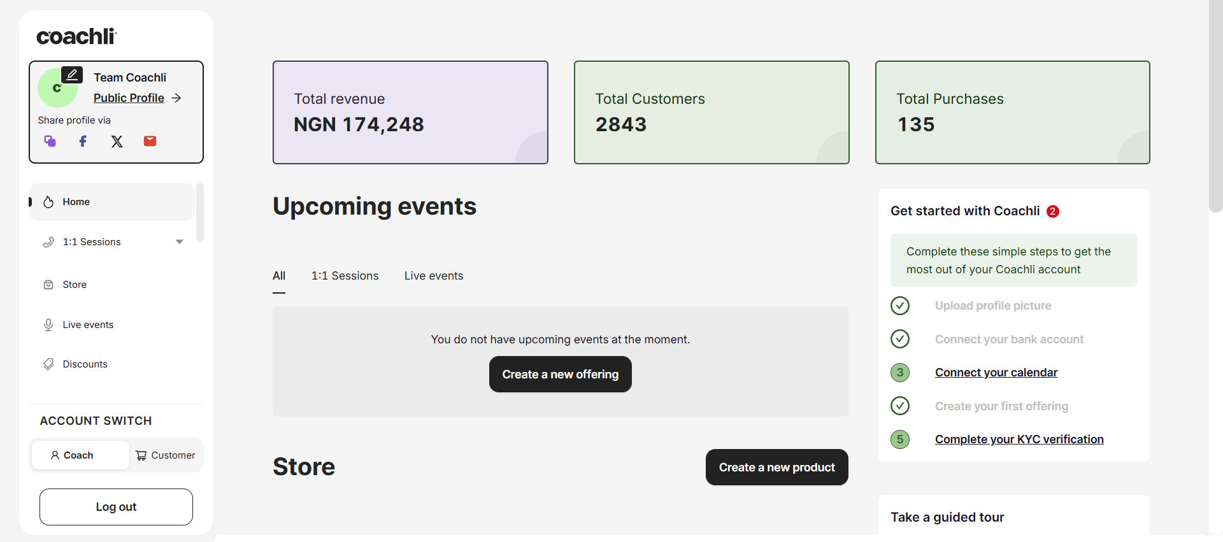Share profile via X icon
The image size is (1223, 542).
click(117, 141)
